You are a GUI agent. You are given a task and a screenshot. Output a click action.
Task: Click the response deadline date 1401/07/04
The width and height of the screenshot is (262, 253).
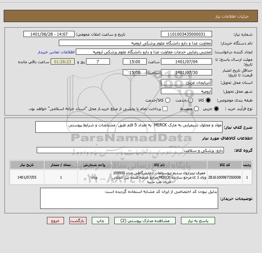pyautogui.click(x=186, y=61)
